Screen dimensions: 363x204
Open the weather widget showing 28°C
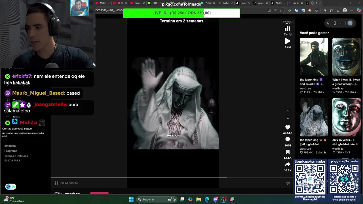tap(14, 199)
